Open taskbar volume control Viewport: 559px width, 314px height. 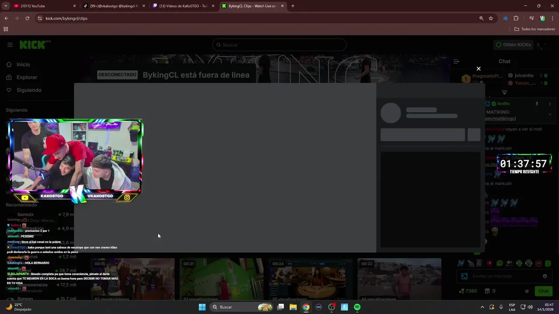pyautogui.click(x=530, y=307)
